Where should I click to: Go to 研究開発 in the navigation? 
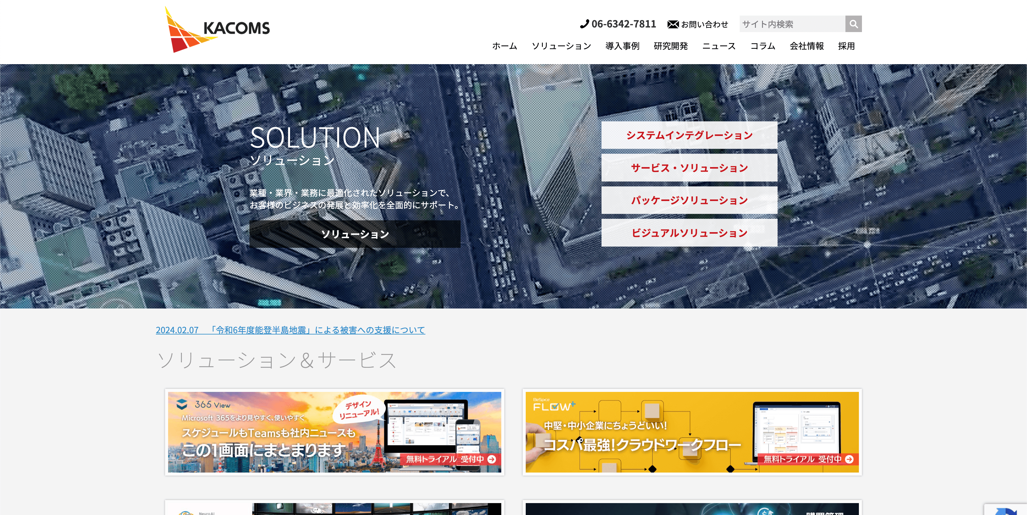[x=671, y=46]
